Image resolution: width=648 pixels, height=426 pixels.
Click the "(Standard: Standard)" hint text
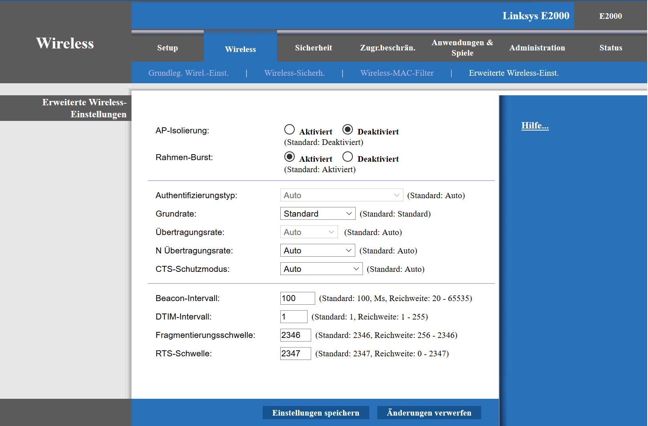tap(395, 214)
